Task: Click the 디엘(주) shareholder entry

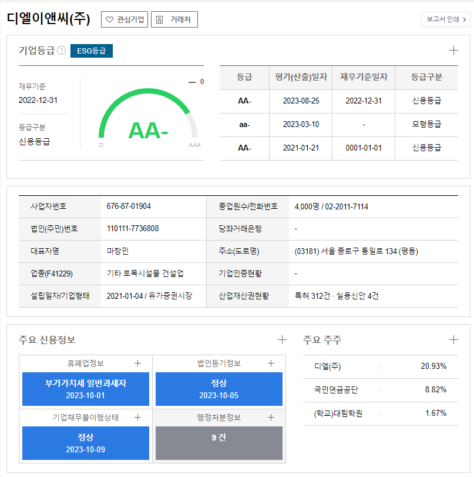Action: 328,366
